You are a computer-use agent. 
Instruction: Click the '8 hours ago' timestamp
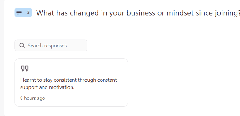[x=32, y=98]
